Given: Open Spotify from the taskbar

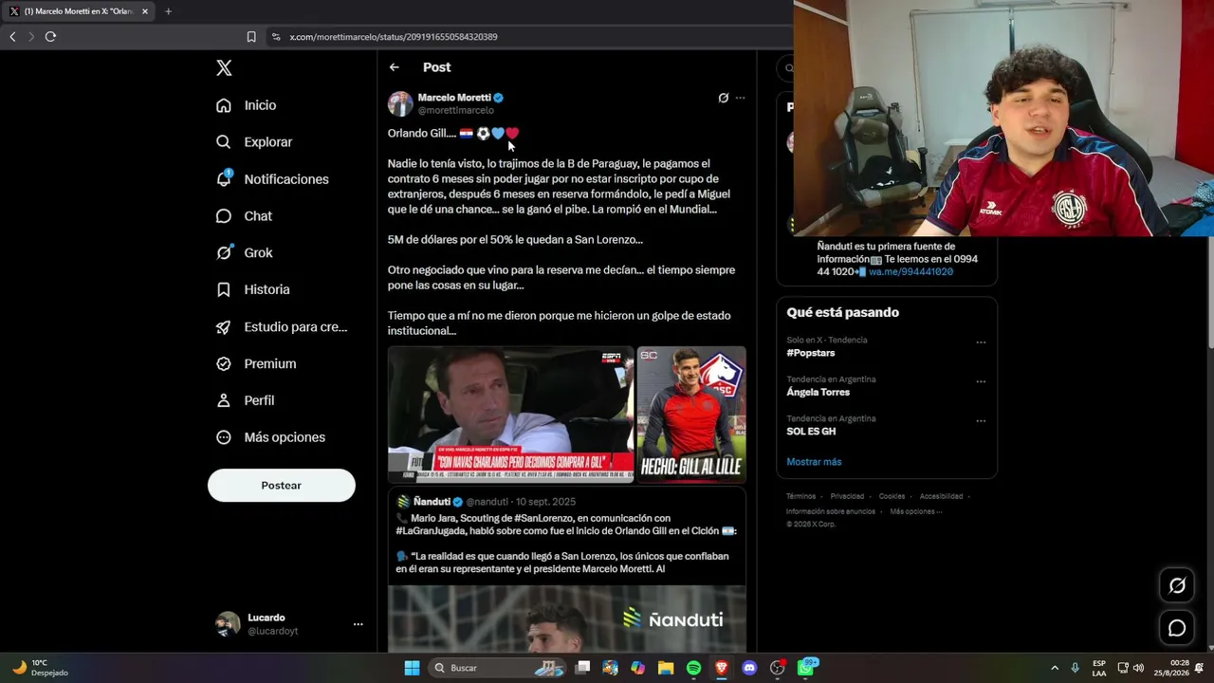Looking at the screenshot, I should click(693, 668).
